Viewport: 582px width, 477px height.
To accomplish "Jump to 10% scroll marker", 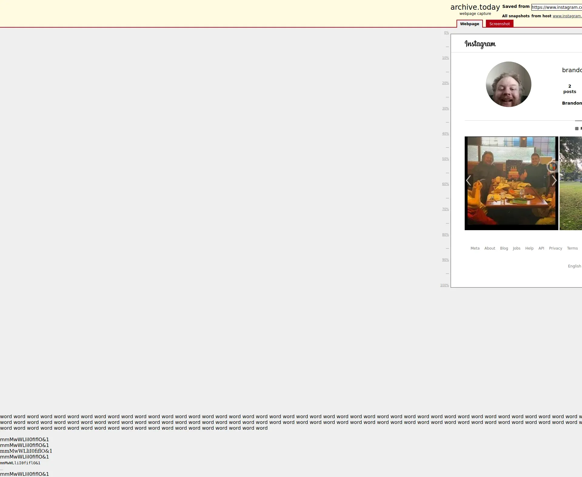I will tap(445, 58).
